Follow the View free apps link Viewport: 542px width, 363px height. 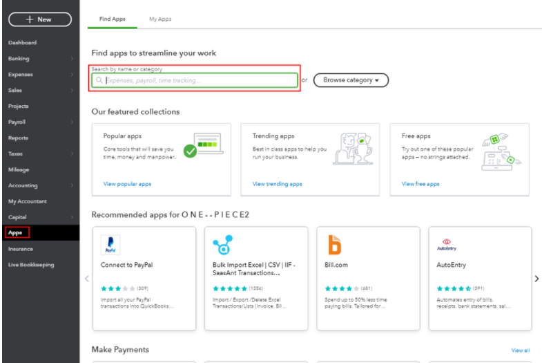click(x=420, y=184)
